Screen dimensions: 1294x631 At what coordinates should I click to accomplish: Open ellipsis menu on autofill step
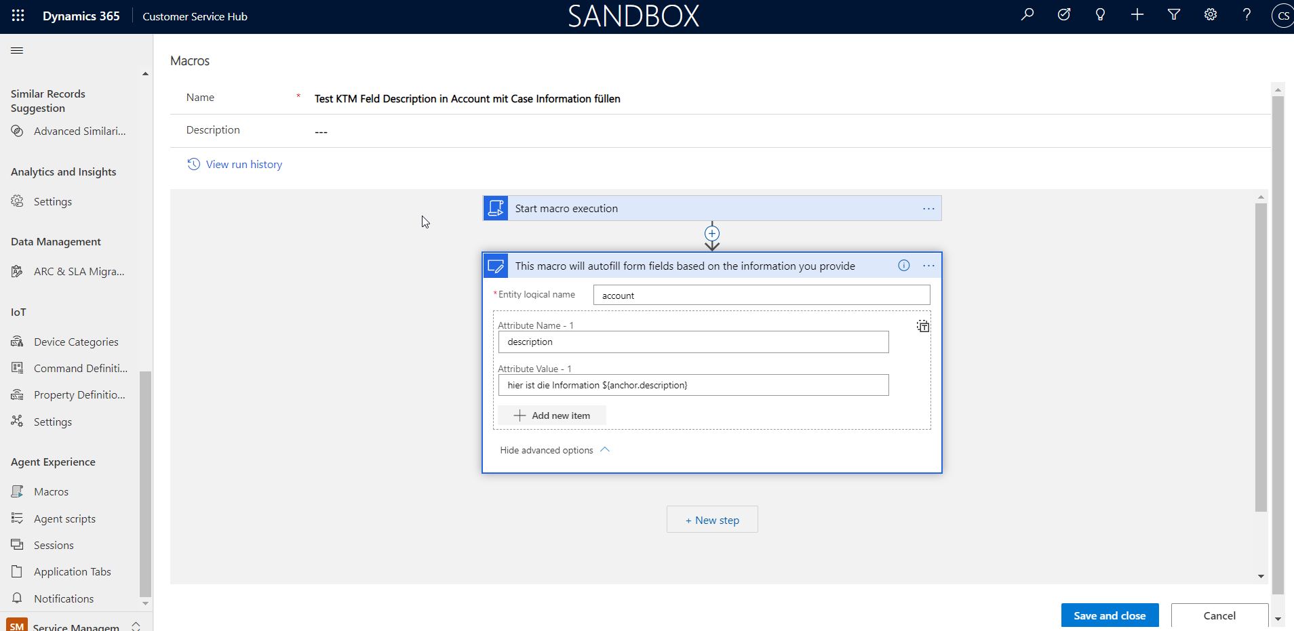coord(928,266)
